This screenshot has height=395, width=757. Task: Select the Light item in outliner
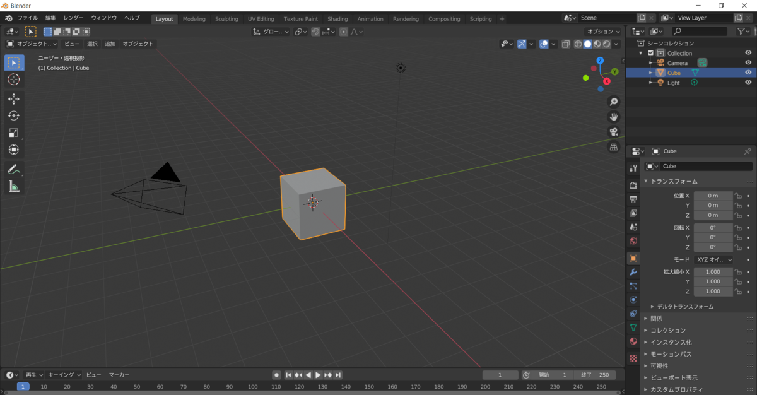tap(673, 83)
